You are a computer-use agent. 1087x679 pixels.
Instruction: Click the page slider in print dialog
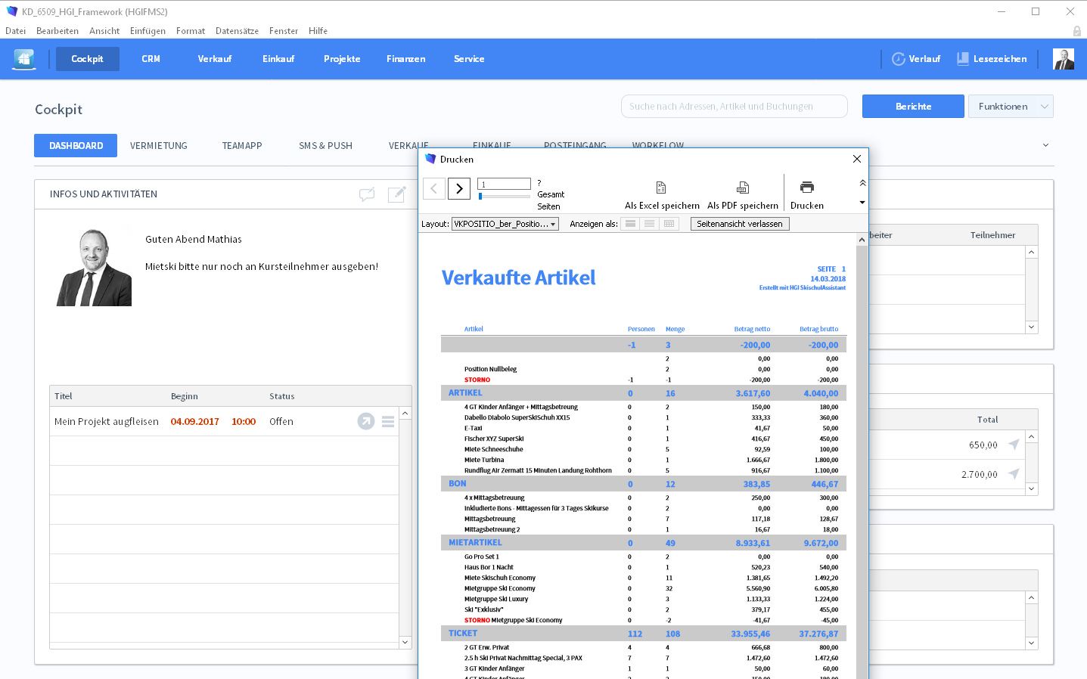point(505,197)
